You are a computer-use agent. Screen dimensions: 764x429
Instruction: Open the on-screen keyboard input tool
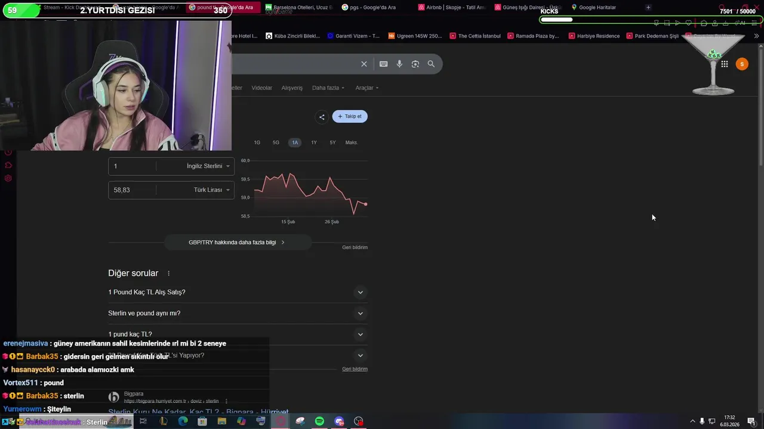(x=384, y=64)
